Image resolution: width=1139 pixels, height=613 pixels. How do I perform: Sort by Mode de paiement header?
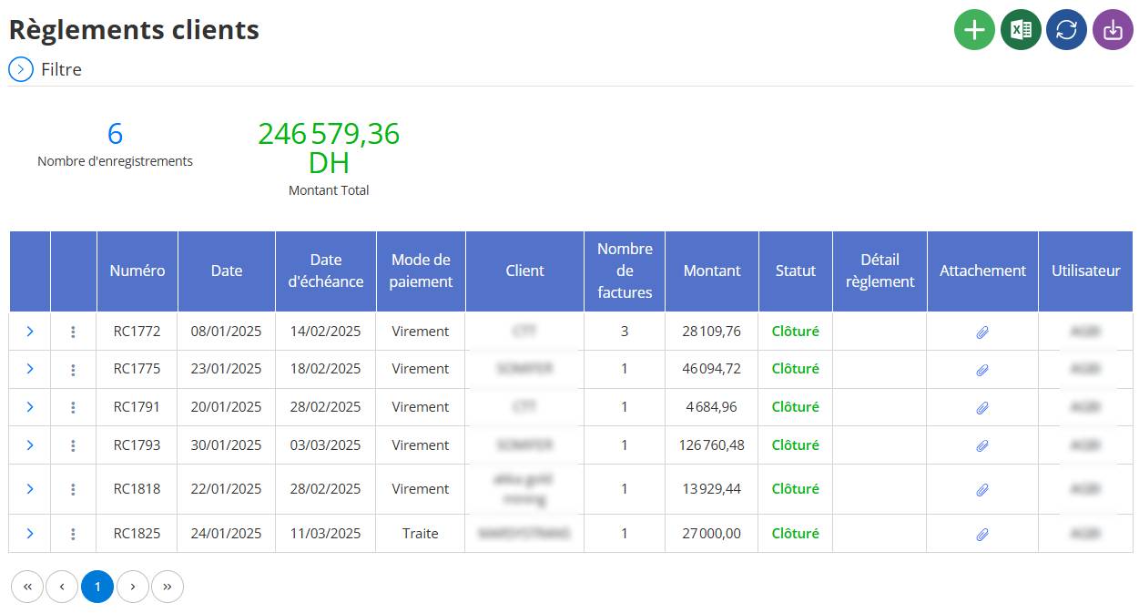tap(421, 271)
